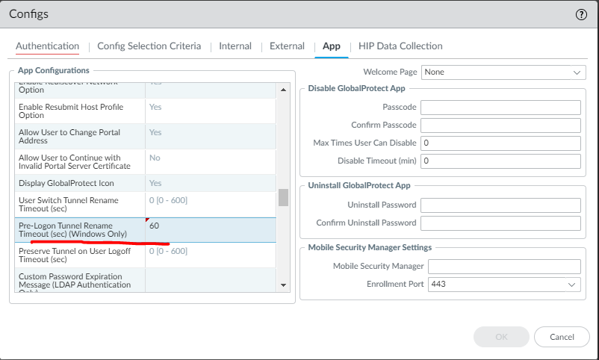Click the help question mark icon
599x360 pixels.
coord(581,15)
